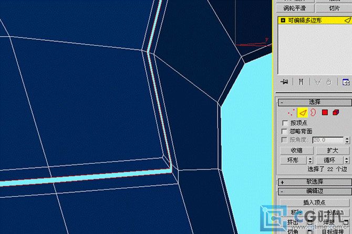Click status text 选择了 22 个边

(327, 169)
